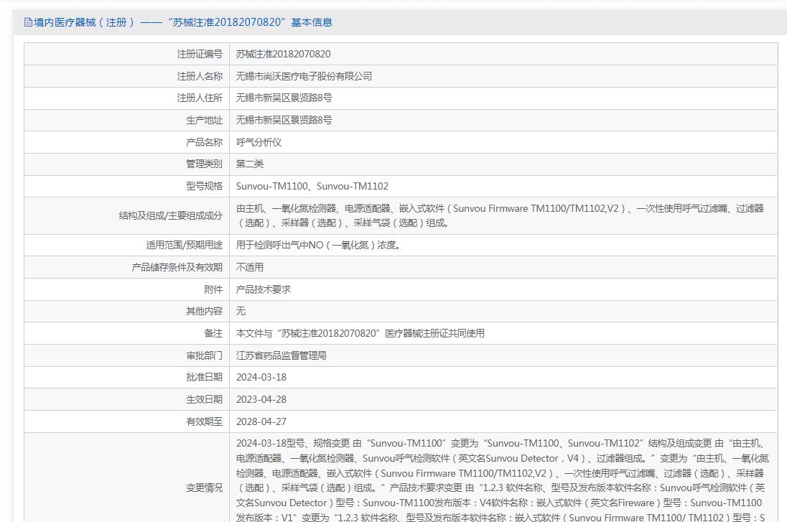Click the 备注 remark text
The image size is (787, 522).
click(x=360, y=333)
